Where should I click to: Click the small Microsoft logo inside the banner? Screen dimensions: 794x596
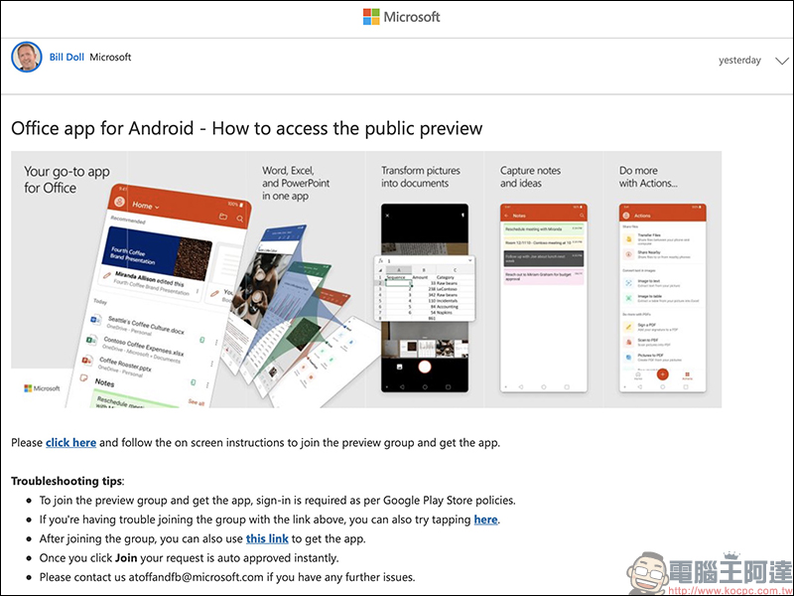(x=42, y=388)
